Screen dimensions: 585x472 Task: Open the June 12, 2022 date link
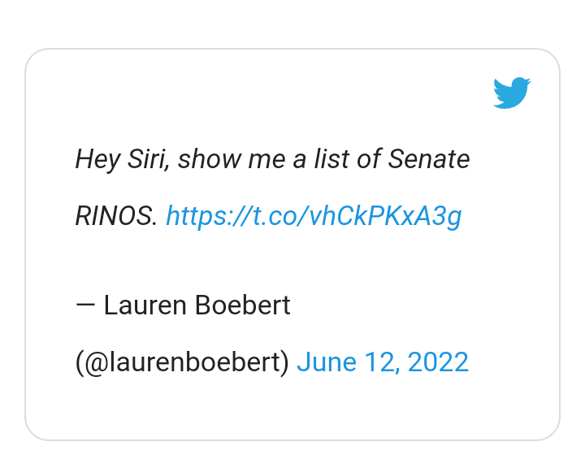(x=383, y=362)
